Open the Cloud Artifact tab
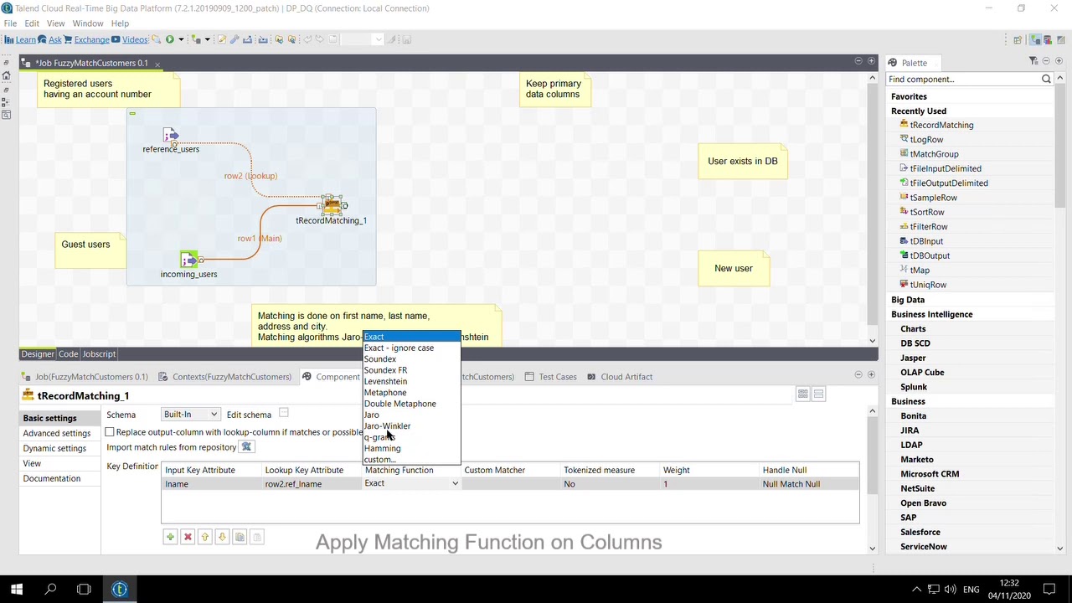Screen dimensions: 1072x603 [619, 377]
